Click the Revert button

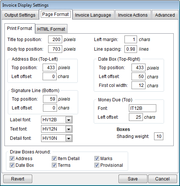click(x=18, y=179)
